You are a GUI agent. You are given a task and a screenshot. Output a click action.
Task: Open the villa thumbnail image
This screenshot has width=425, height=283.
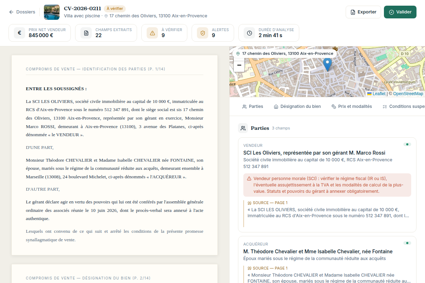click(x=52, y=12)
